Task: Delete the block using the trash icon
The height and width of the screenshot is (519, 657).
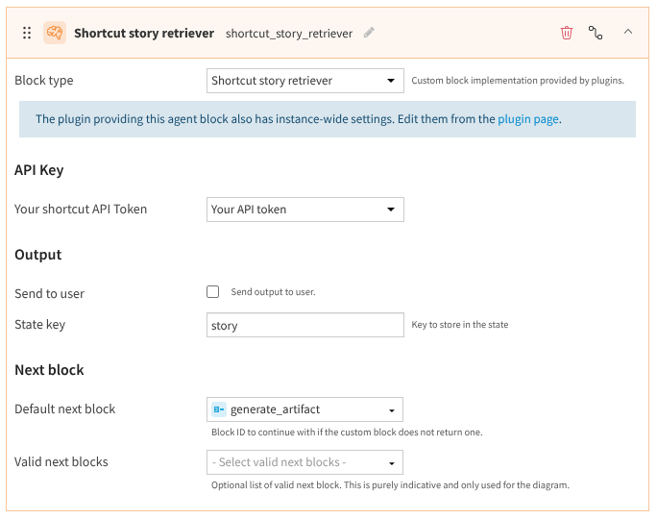Action: (x=567, y=33)
